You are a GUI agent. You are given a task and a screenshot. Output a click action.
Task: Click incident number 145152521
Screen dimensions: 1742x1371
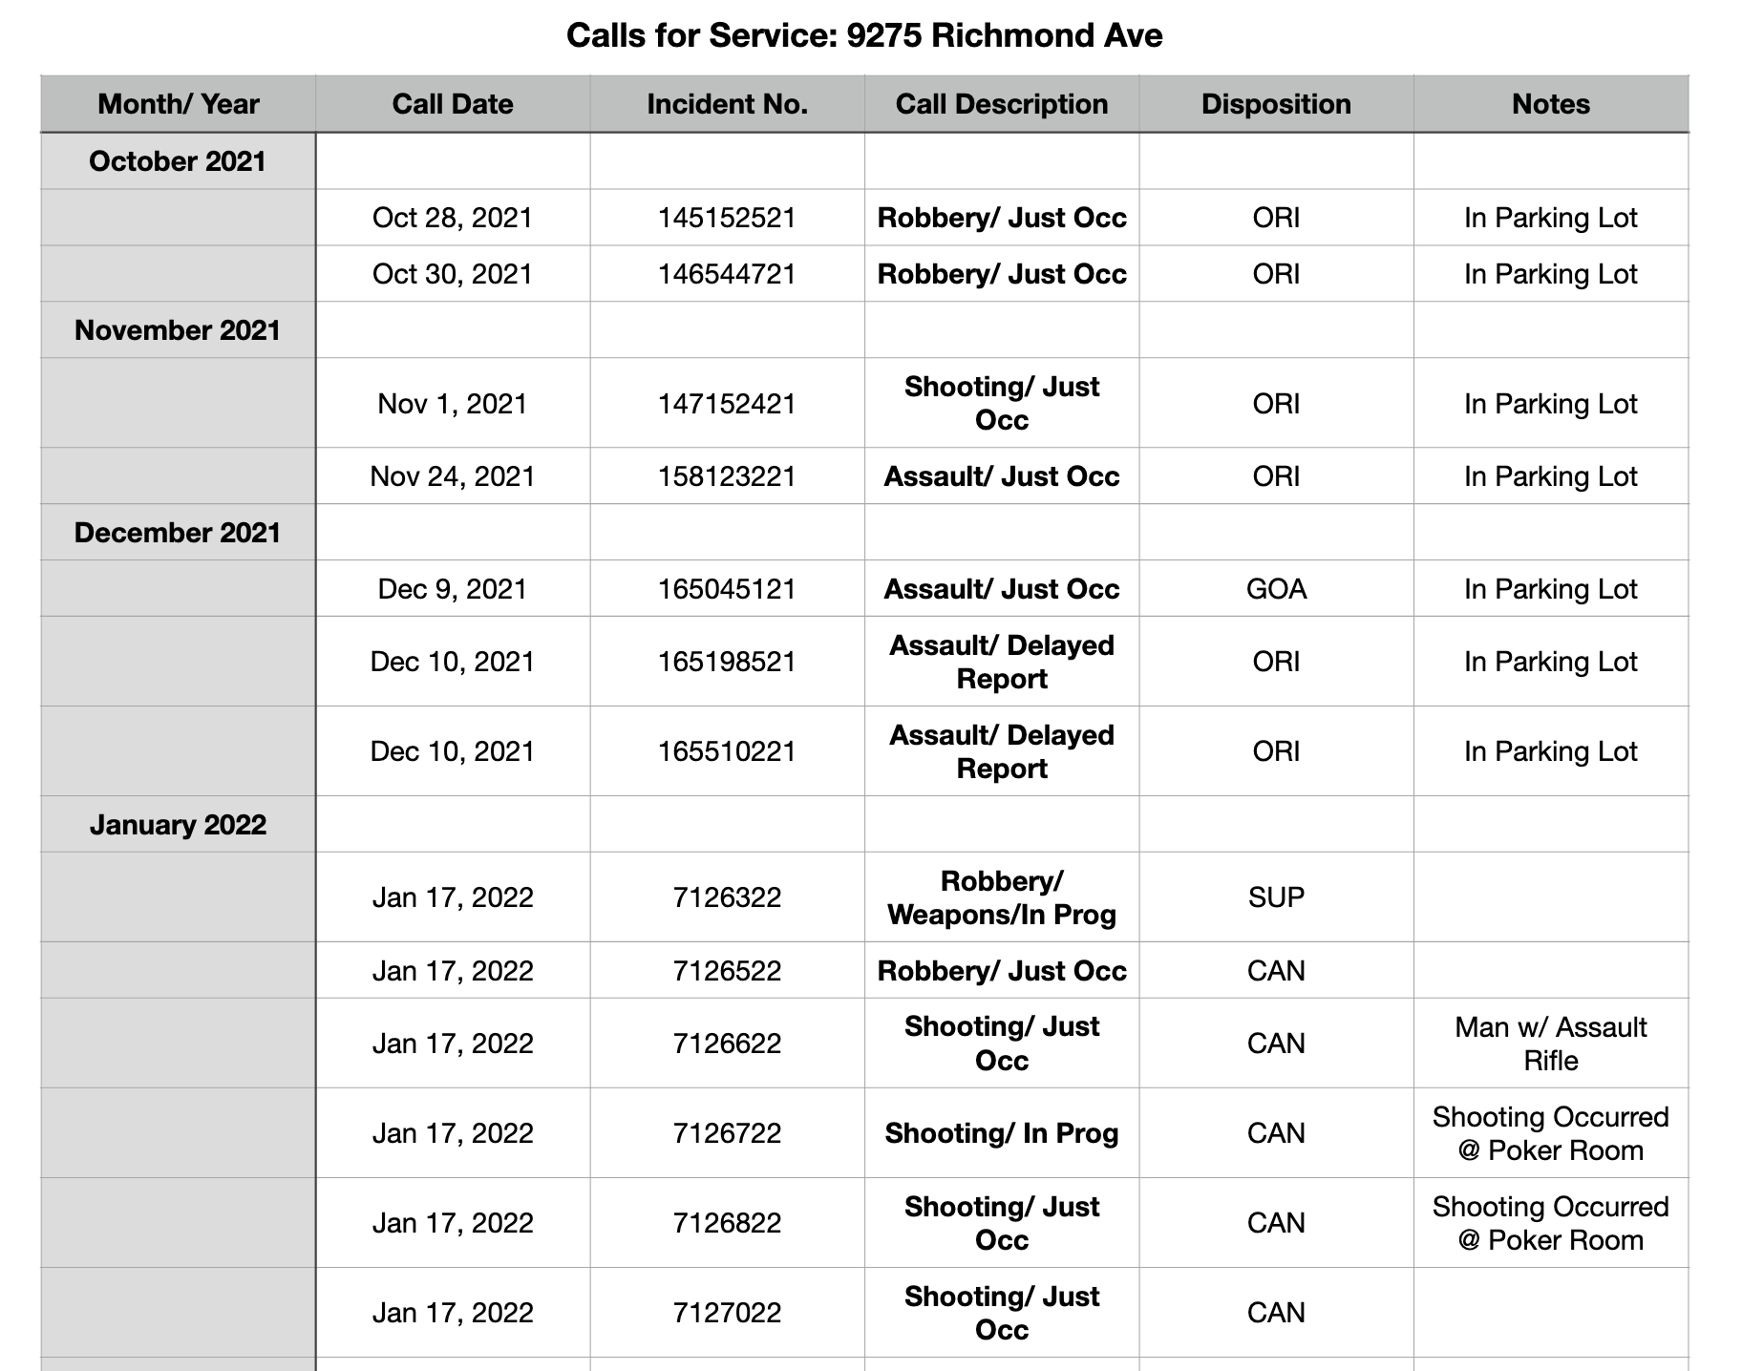click(727, 218)
